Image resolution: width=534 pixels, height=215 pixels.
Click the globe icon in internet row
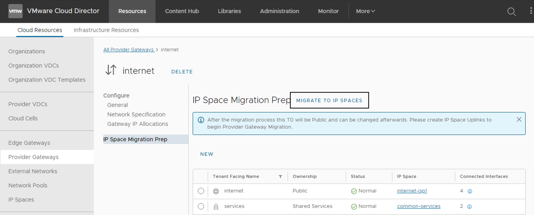[216, 191]
